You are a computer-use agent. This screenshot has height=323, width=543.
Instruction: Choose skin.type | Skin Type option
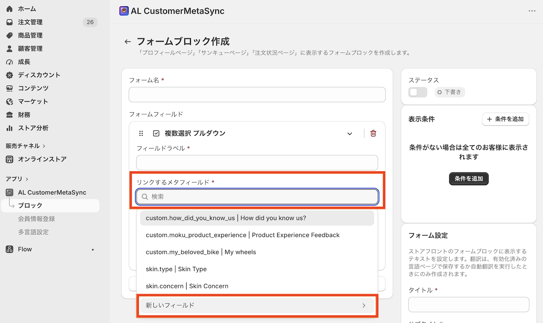coord(257,269)
